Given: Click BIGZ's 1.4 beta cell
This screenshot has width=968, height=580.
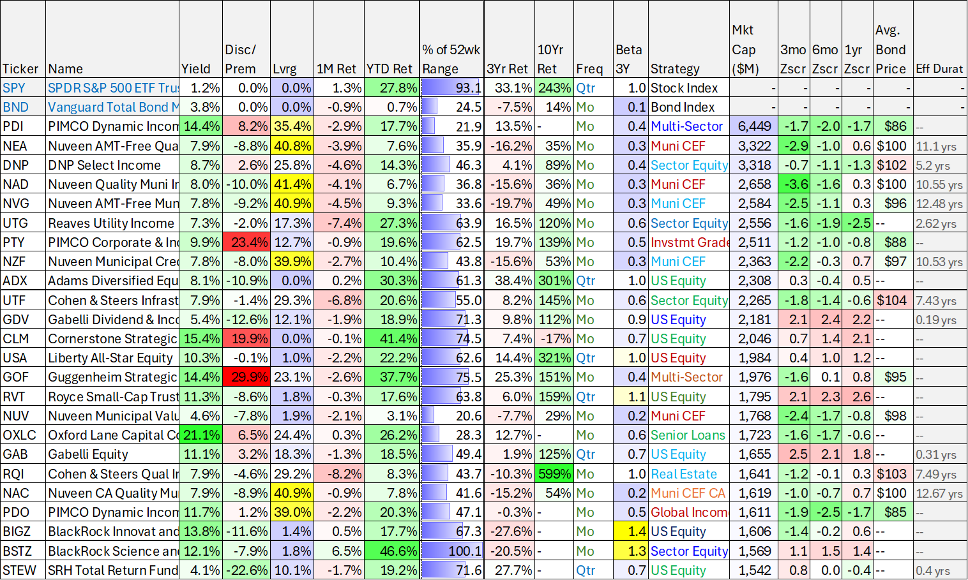Looking at the screenshot, I should [630, 532].
